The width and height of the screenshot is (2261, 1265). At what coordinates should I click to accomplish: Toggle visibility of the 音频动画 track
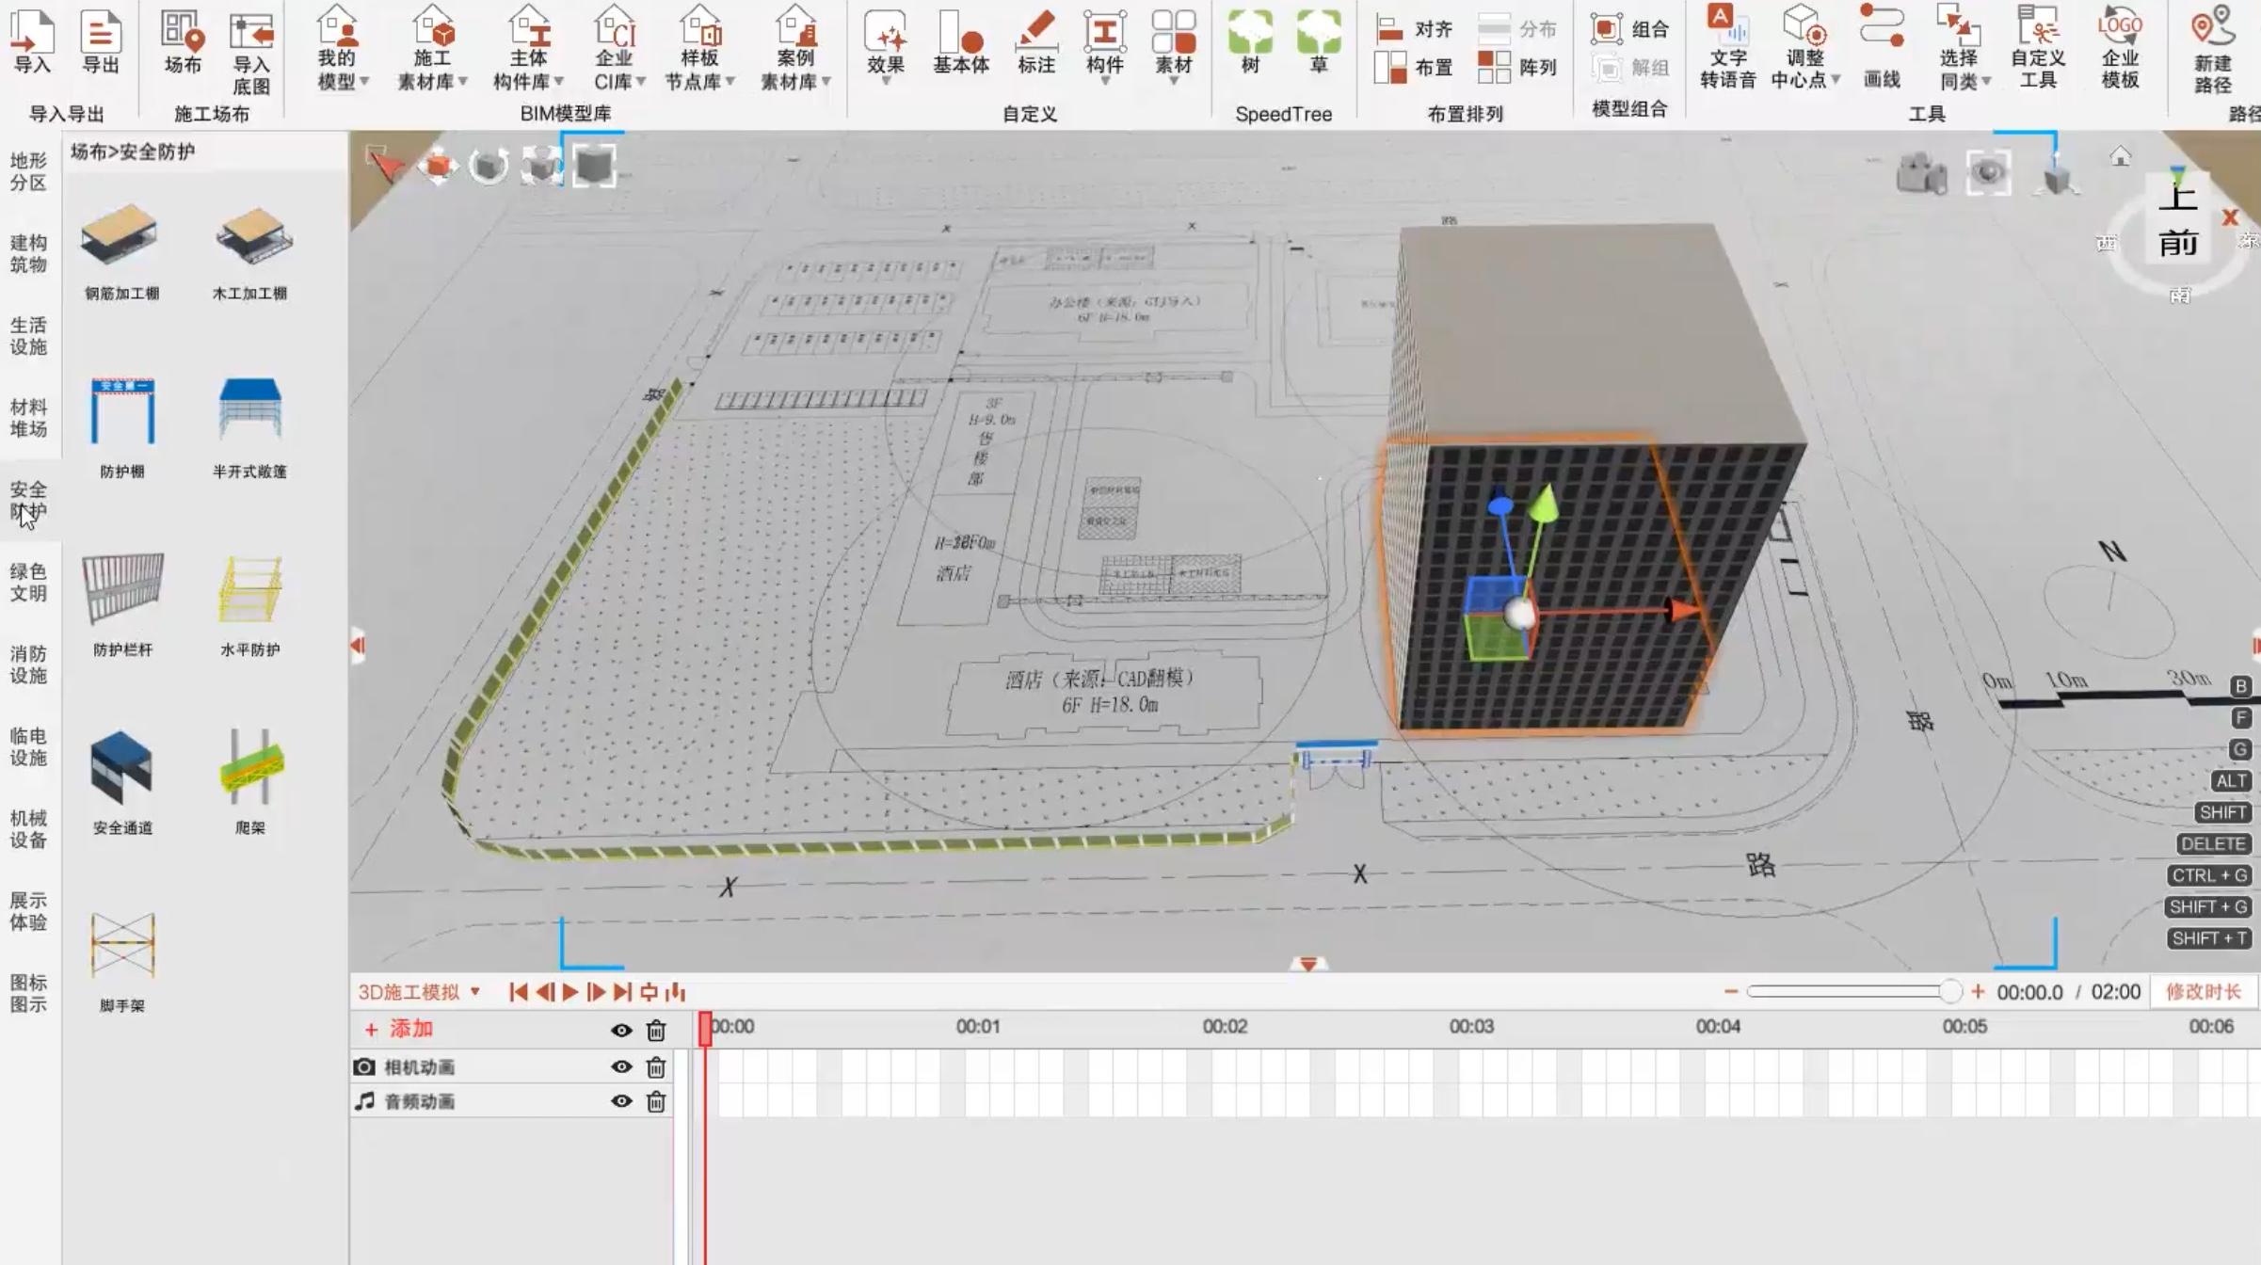click(620, 1100)
